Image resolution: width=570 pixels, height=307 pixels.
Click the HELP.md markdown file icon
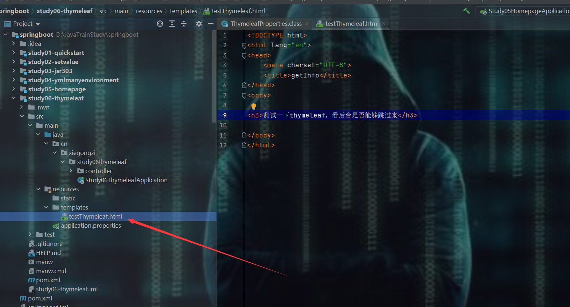[x=32, y=253]
